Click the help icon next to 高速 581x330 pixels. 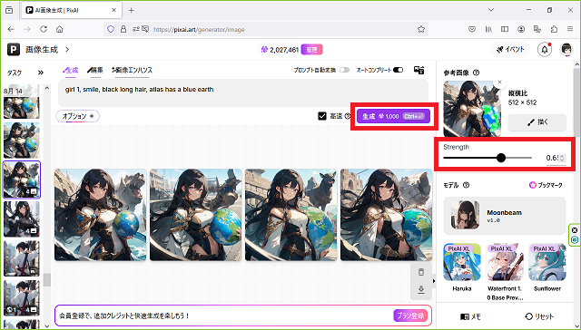(x=347, y=116)
